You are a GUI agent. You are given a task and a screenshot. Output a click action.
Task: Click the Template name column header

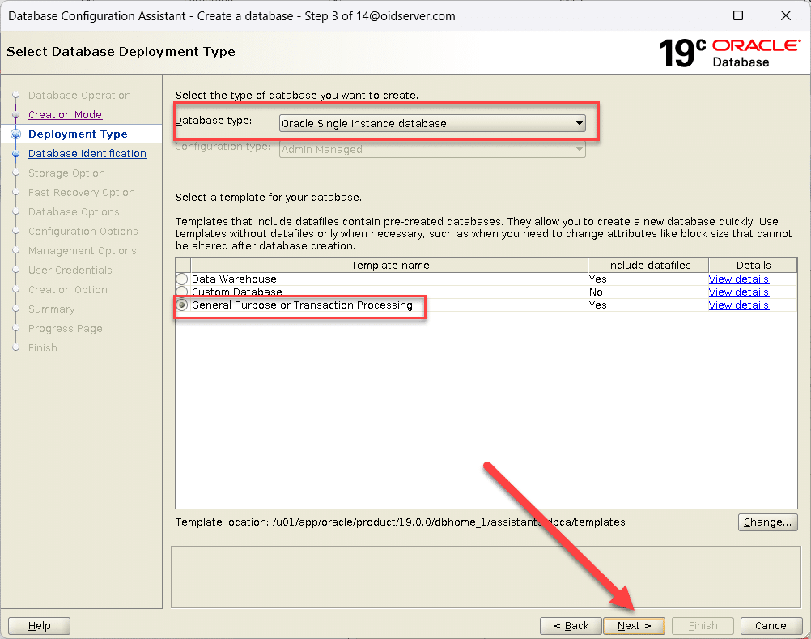(389, 266)
